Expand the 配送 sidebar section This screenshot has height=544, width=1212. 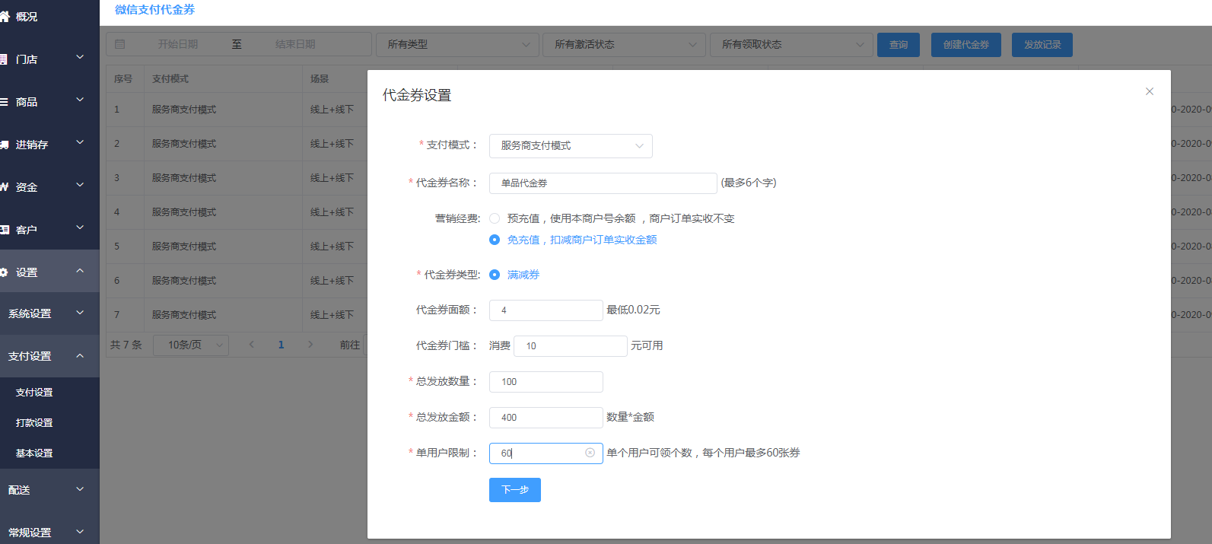(x=46, y=490)
